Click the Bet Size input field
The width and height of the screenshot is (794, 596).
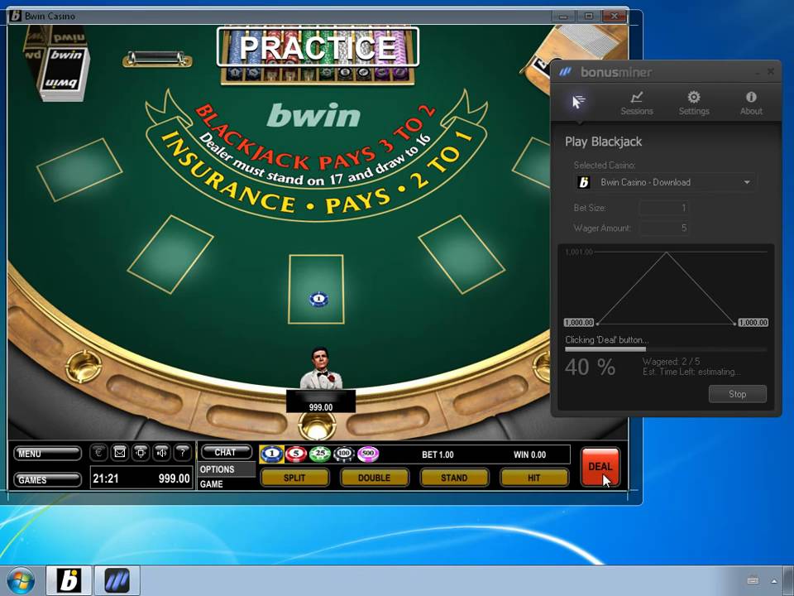tap(665, 208)
